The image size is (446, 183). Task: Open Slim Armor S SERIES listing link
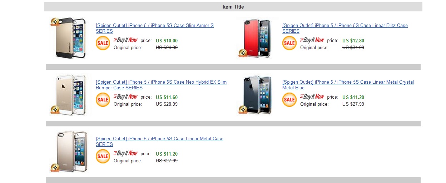tap(154, 26)
